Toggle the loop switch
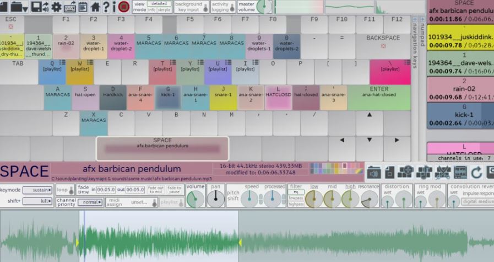Viewport: 494px width, 262px height. 71,190
